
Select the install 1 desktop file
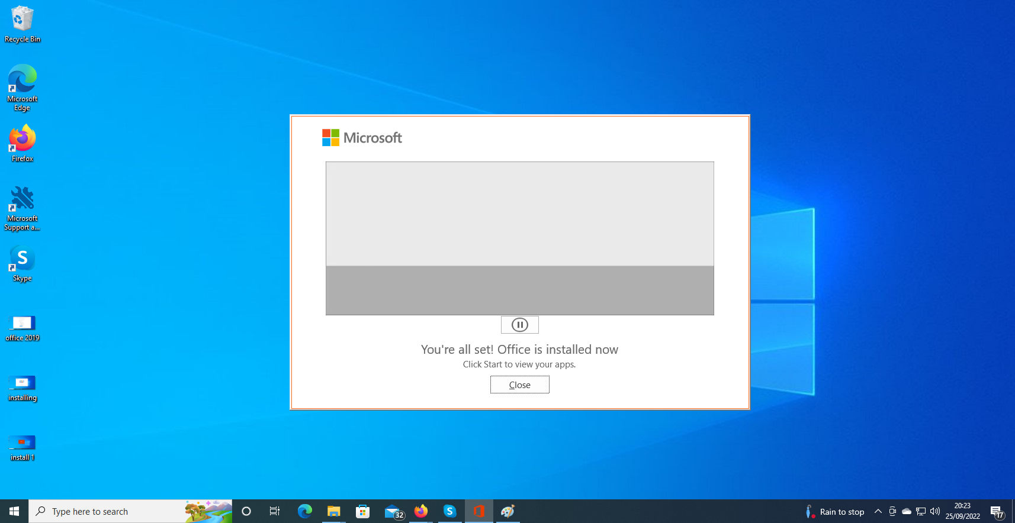pos(23,448)
